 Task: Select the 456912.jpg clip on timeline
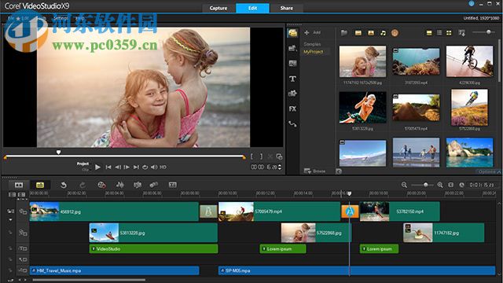pos(114,211)
